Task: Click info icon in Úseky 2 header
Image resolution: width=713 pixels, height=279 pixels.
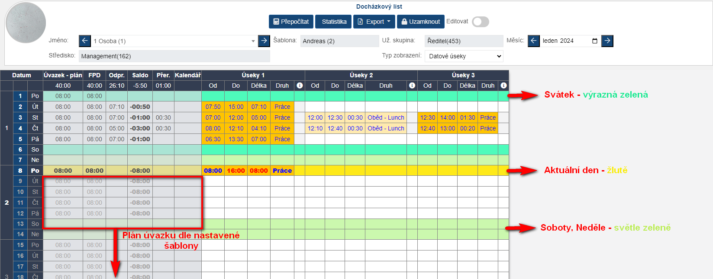Action: 412,86
